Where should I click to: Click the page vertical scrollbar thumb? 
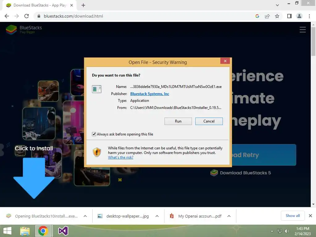pyautogui.click(x=313, y=41)
